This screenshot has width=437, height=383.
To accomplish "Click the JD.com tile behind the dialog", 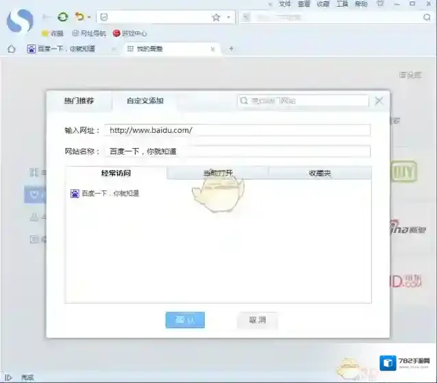I will tap(405, 281).
